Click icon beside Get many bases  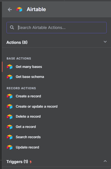(x=9, y=67)
